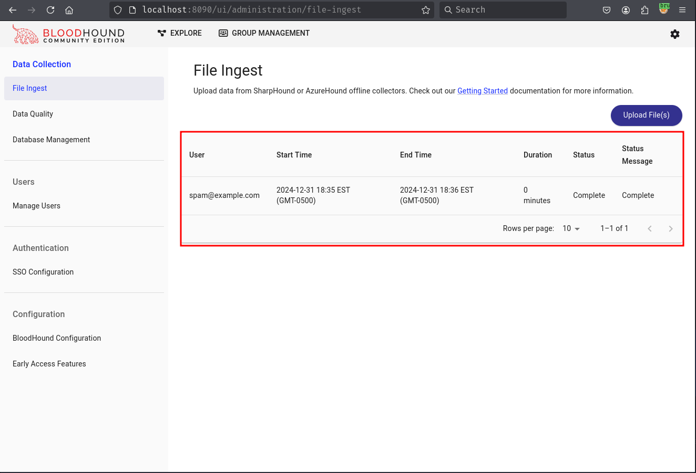The height and width of the screenshot is (473, 696).
Task: Open SSO Configuration in the sidebar
Action: click(43, 272)
